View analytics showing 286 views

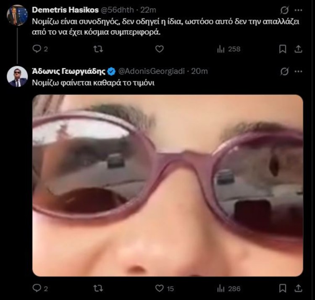tap(228, 289)
